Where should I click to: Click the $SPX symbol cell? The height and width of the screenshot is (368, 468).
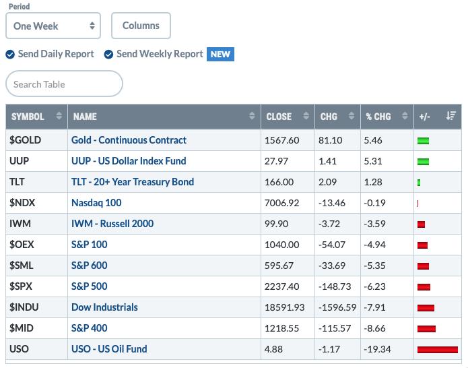pos(37,286)
